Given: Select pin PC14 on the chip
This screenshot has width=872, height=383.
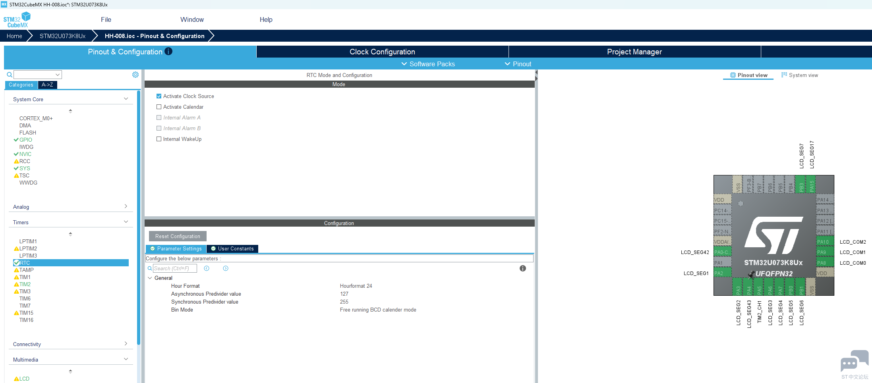Looking at the screenshot, I should (723, 210).
